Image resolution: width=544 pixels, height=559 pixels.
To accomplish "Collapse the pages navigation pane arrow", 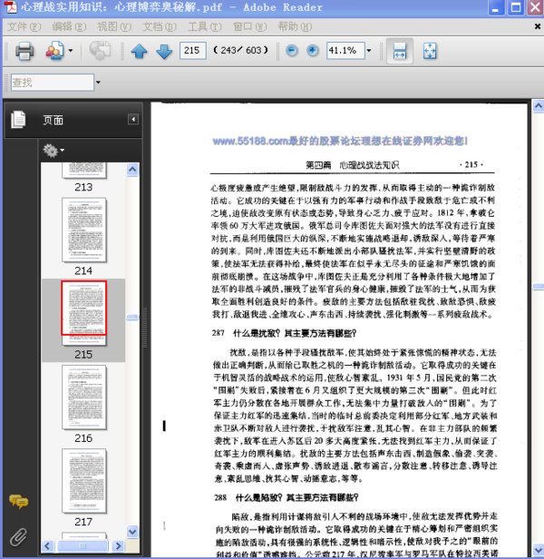I will pos(133,119).
